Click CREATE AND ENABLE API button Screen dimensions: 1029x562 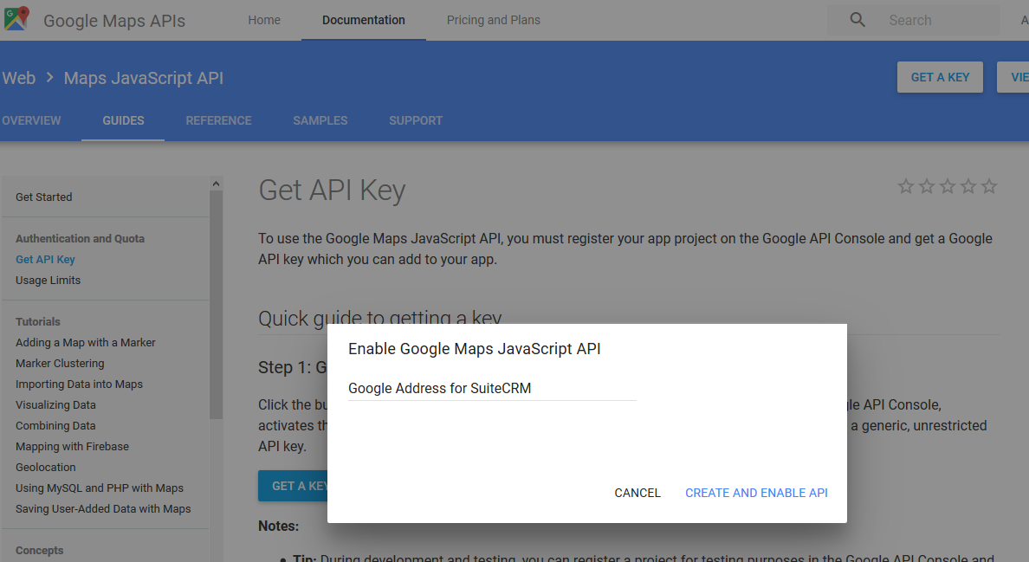tap(756, 493)
